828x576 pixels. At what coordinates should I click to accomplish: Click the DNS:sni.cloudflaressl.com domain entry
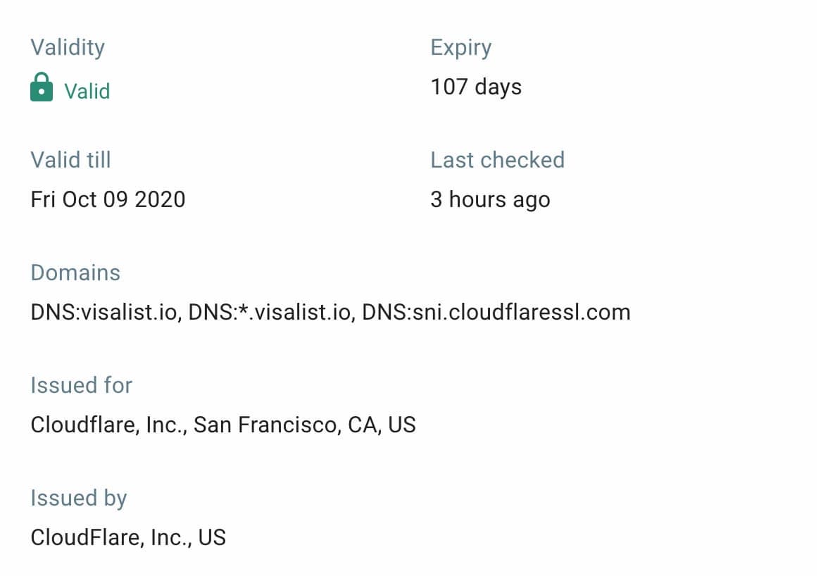tap(496, 312)
